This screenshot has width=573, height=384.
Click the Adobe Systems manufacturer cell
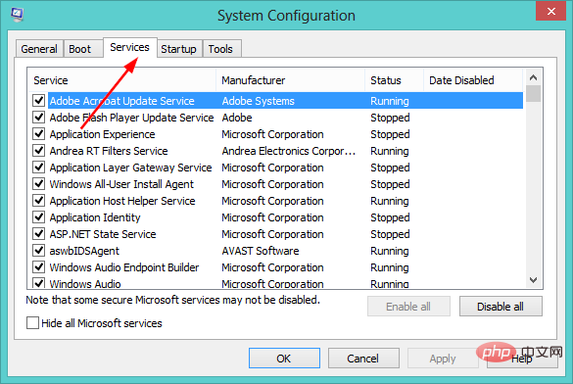(x=258, y=101)
